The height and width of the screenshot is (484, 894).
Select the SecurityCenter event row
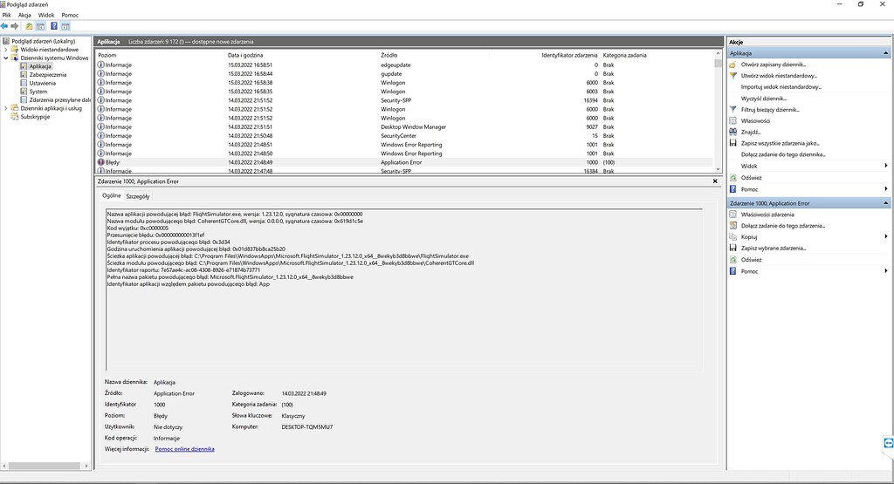click(x=404, y=135)
